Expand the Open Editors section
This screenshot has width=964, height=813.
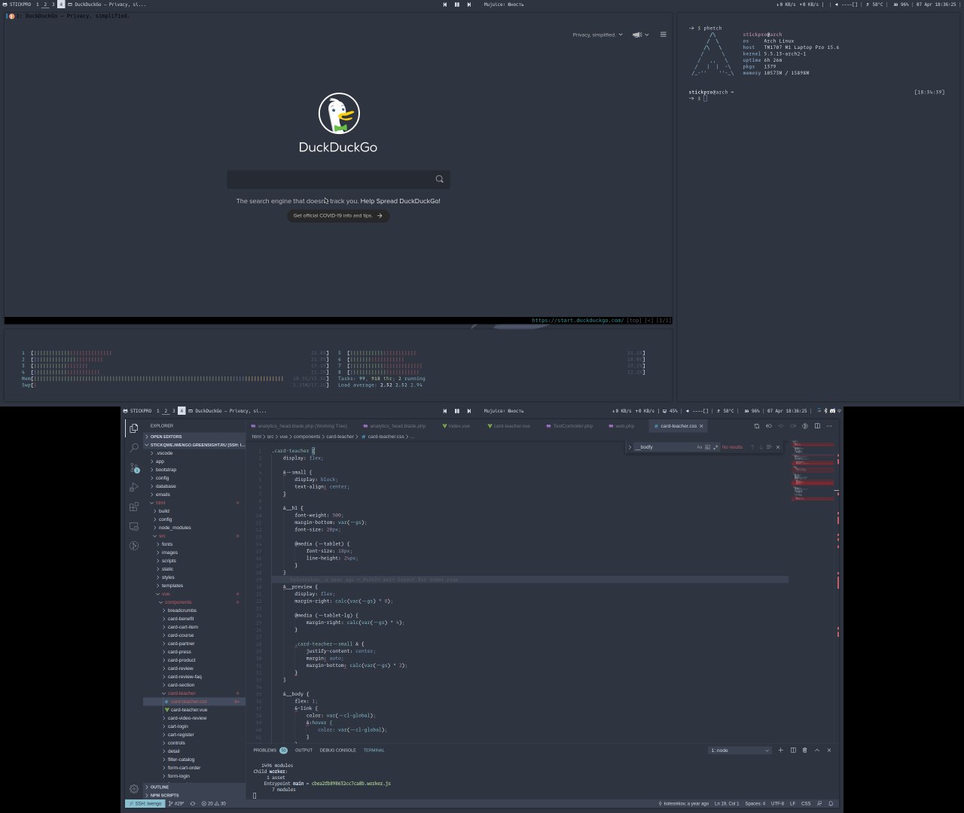pyautogui.click(x=194, y=437)
